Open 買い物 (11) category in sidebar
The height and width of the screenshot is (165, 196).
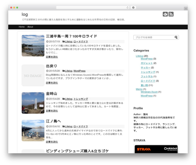point(144,85)
